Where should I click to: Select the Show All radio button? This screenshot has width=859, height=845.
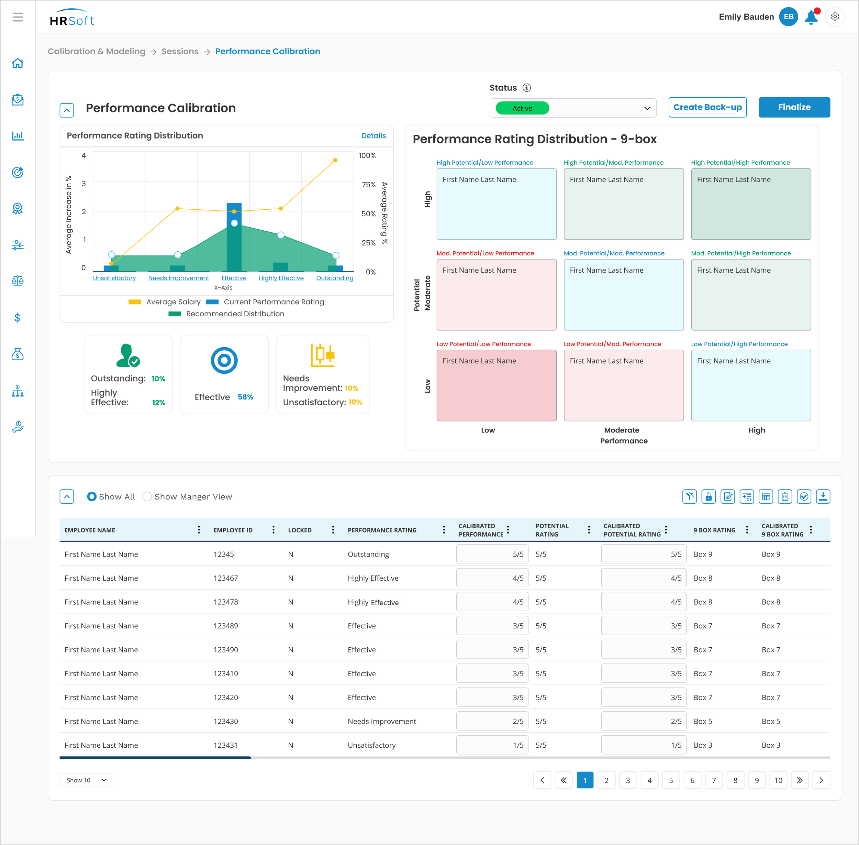[92, 497]
